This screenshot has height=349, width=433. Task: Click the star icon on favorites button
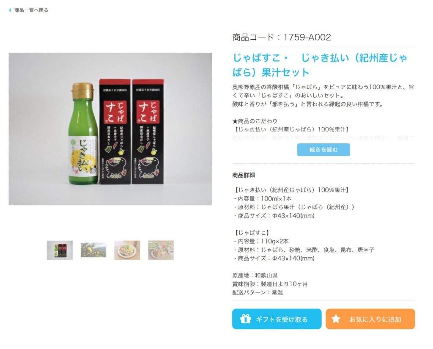336,319
